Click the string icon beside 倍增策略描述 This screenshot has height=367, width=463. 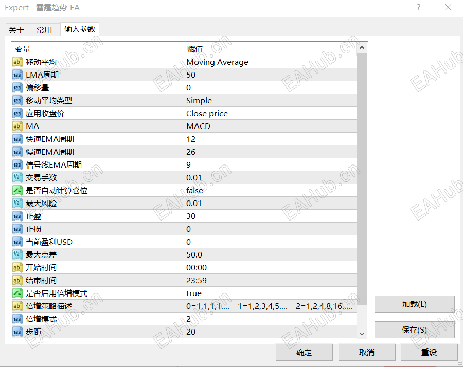pyautogui.click(x=17, y=306)
